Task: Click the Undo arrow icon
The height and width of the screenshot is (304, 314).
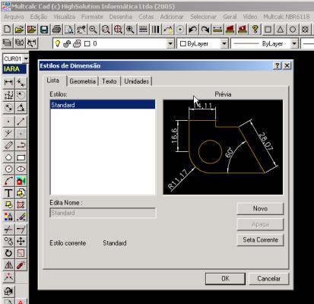Action: coord(193,30)
